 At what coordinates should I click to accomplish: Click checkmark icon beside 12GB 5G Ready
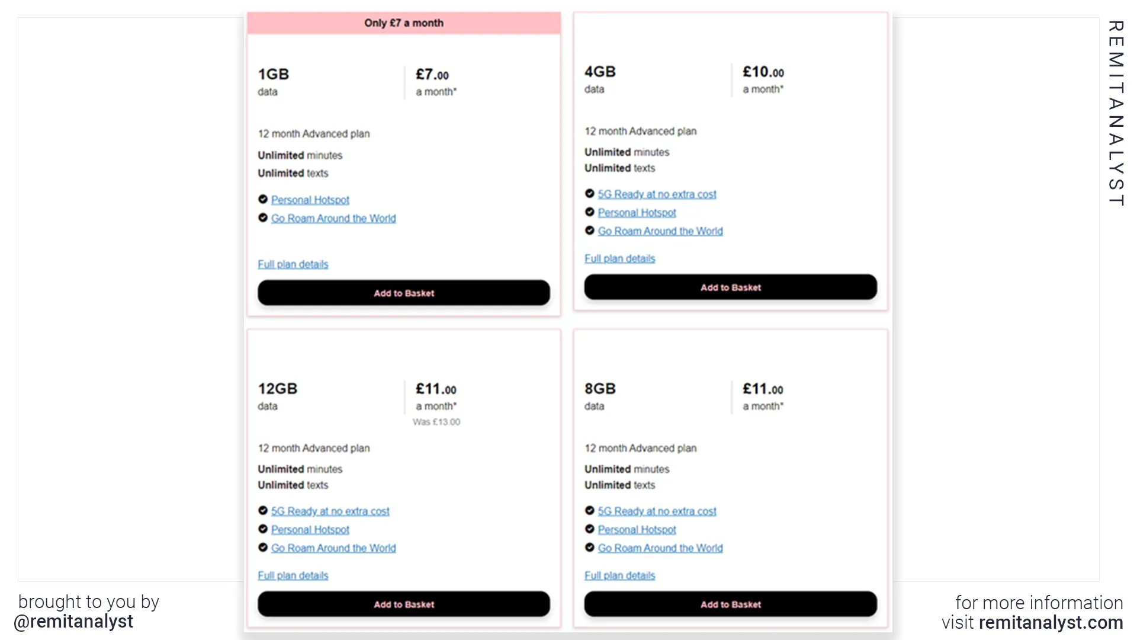(263, 510)
